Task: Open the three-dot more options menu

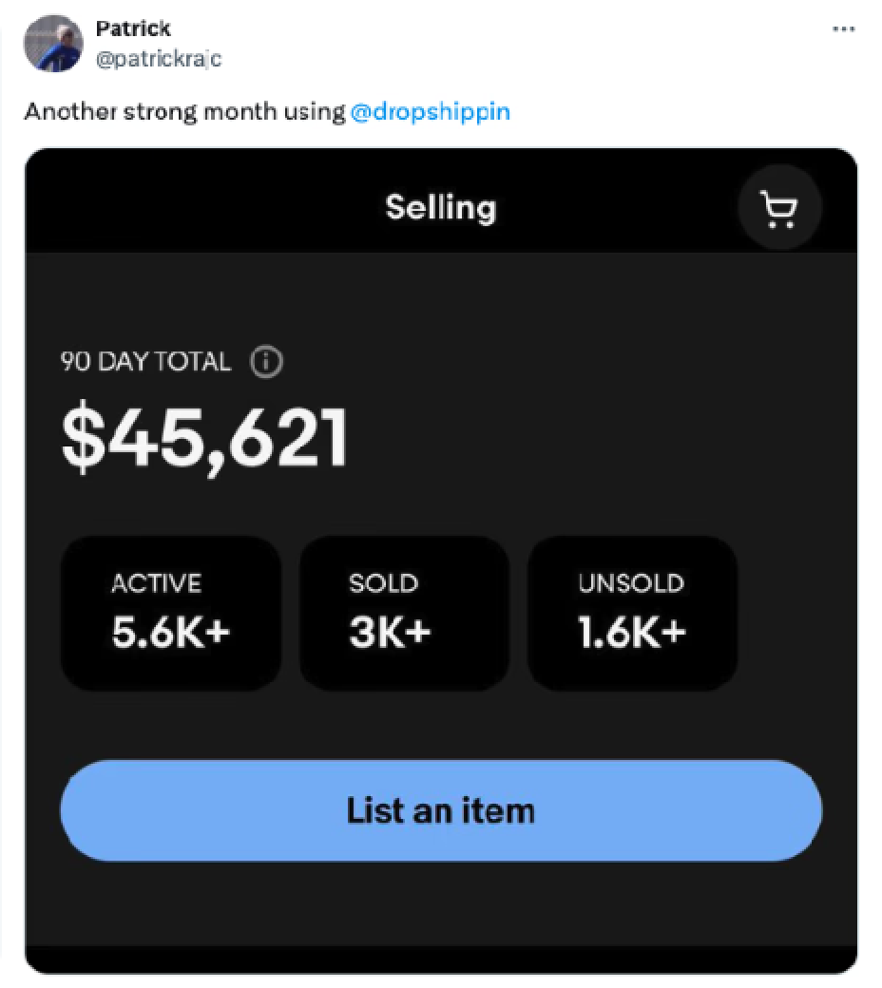Action: point(842,28)
